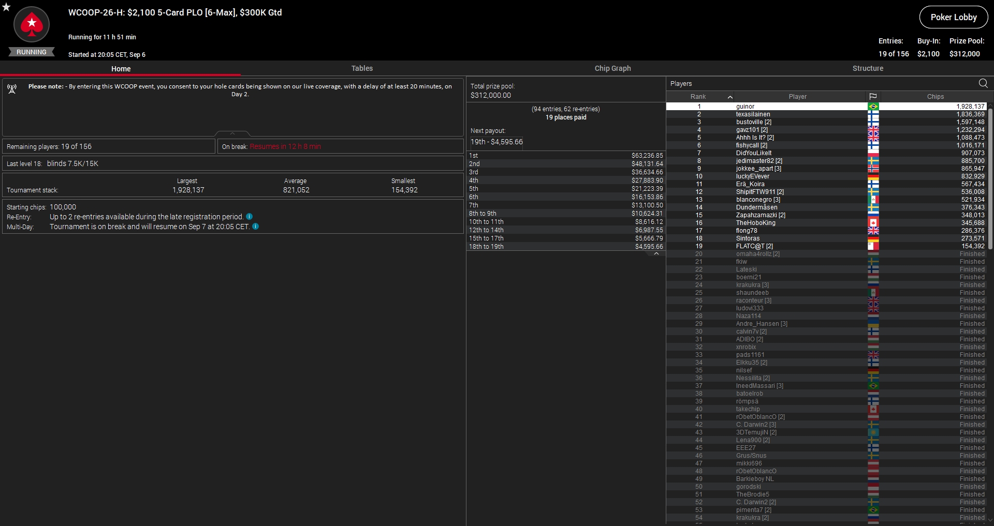Viewport: 994px width, 526px height.
Task: Collapse the notice panel chevron
Action: 232,133
